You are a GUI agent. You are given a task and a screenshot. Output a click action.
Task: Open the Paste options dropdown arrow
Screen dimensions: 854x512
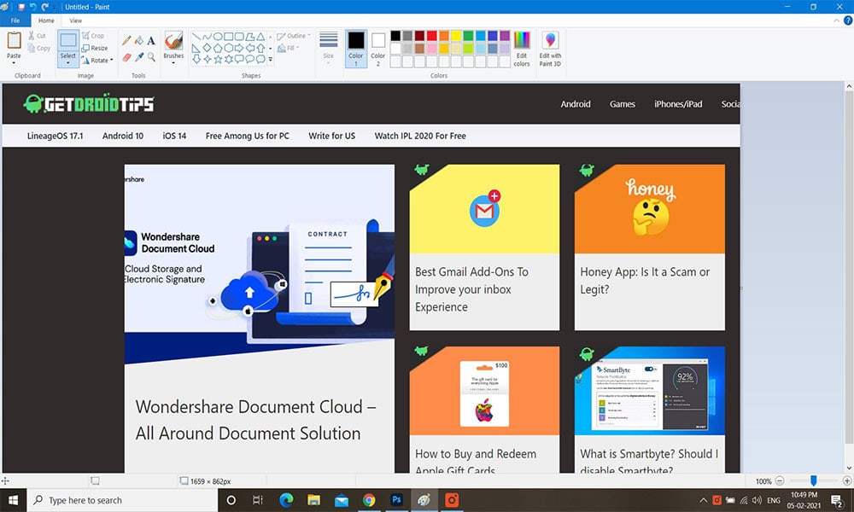(x=14, y=62)
